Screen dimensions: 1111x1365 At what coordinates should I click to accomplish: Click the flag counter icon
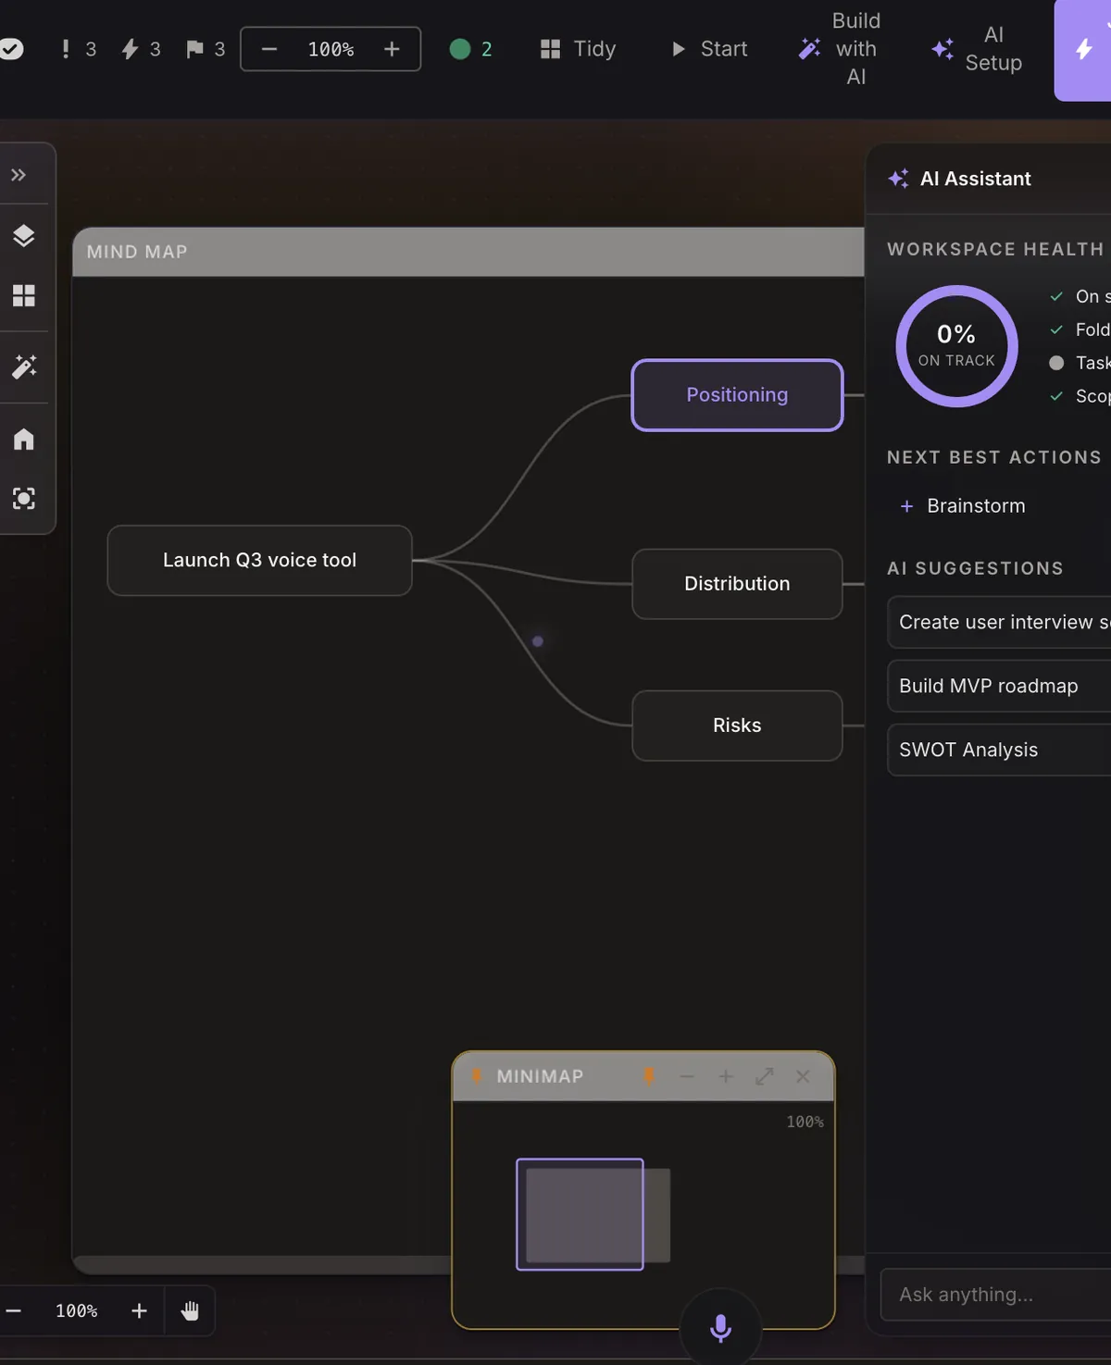click(x=194, y=49)
